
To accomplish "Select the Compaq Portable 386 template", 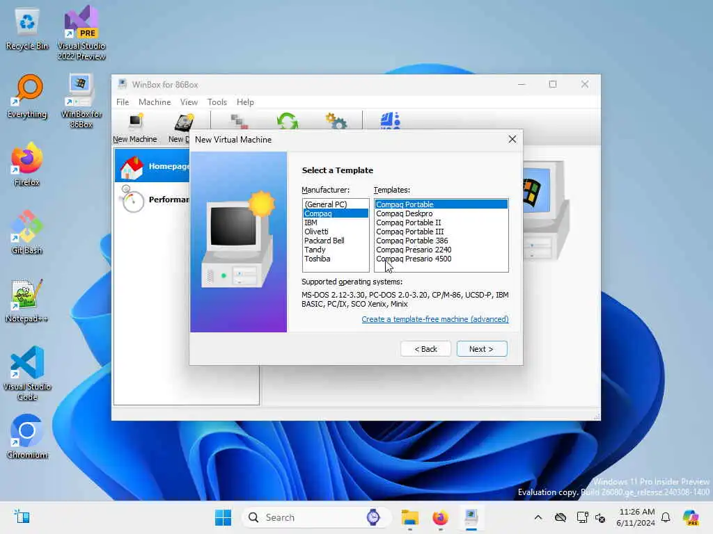I will click(441, 241).
